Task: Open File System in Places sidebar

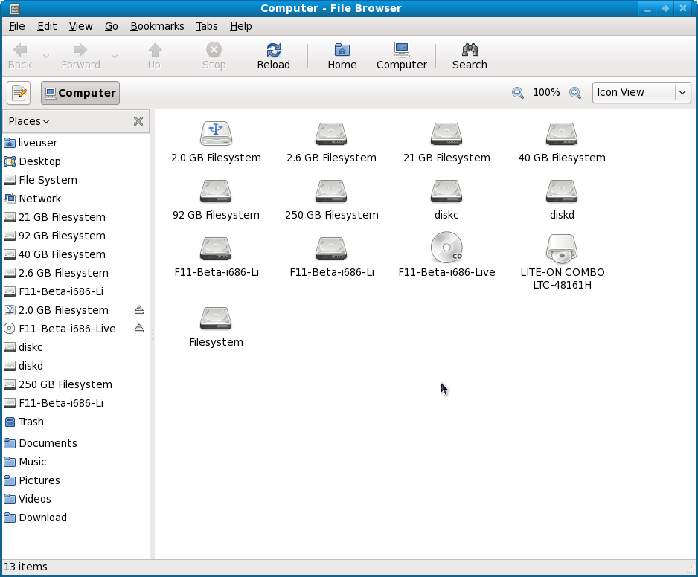Action: pos(76,180)
